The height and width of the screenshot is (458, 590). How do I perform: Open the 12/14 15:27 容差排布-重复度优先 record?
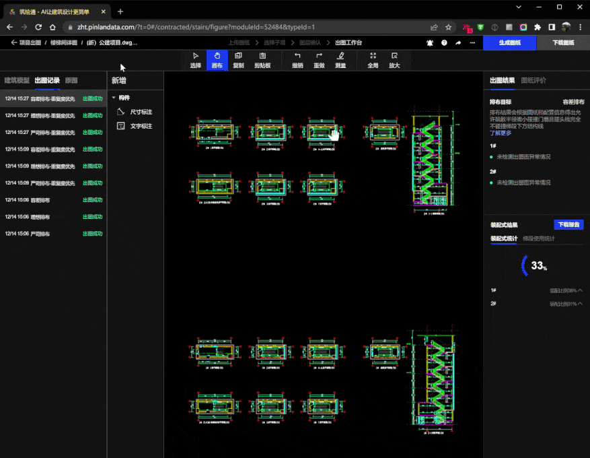click(53, 99)
